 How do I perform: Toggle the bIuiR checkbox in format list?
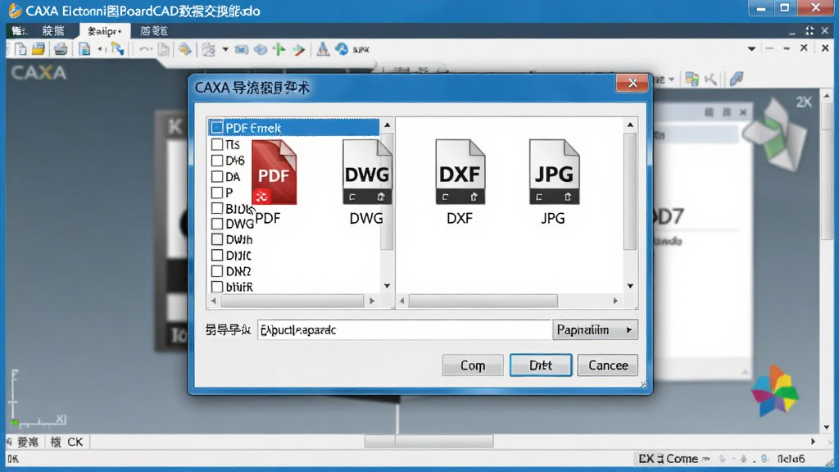tap(216, 287)
